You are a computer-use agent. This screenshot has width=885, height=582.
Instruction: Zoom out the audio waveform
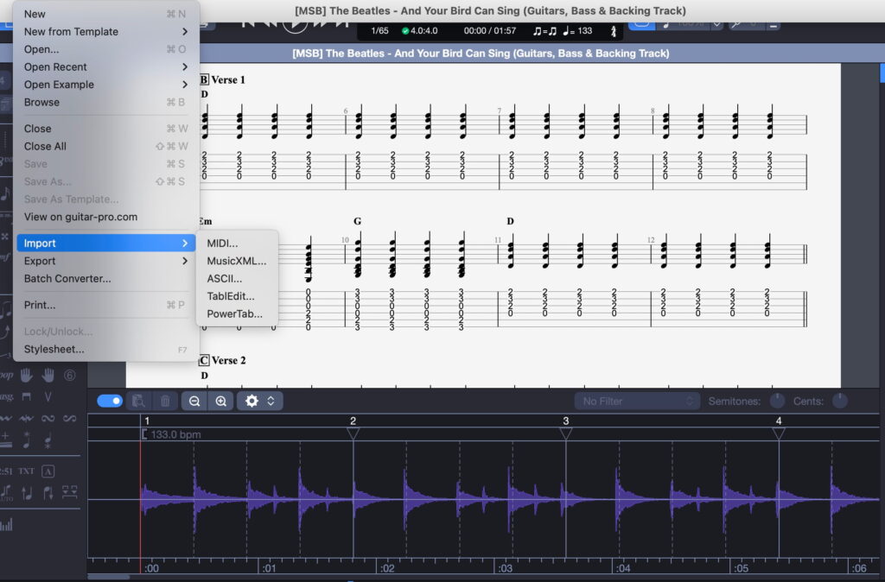pos(194,401)
